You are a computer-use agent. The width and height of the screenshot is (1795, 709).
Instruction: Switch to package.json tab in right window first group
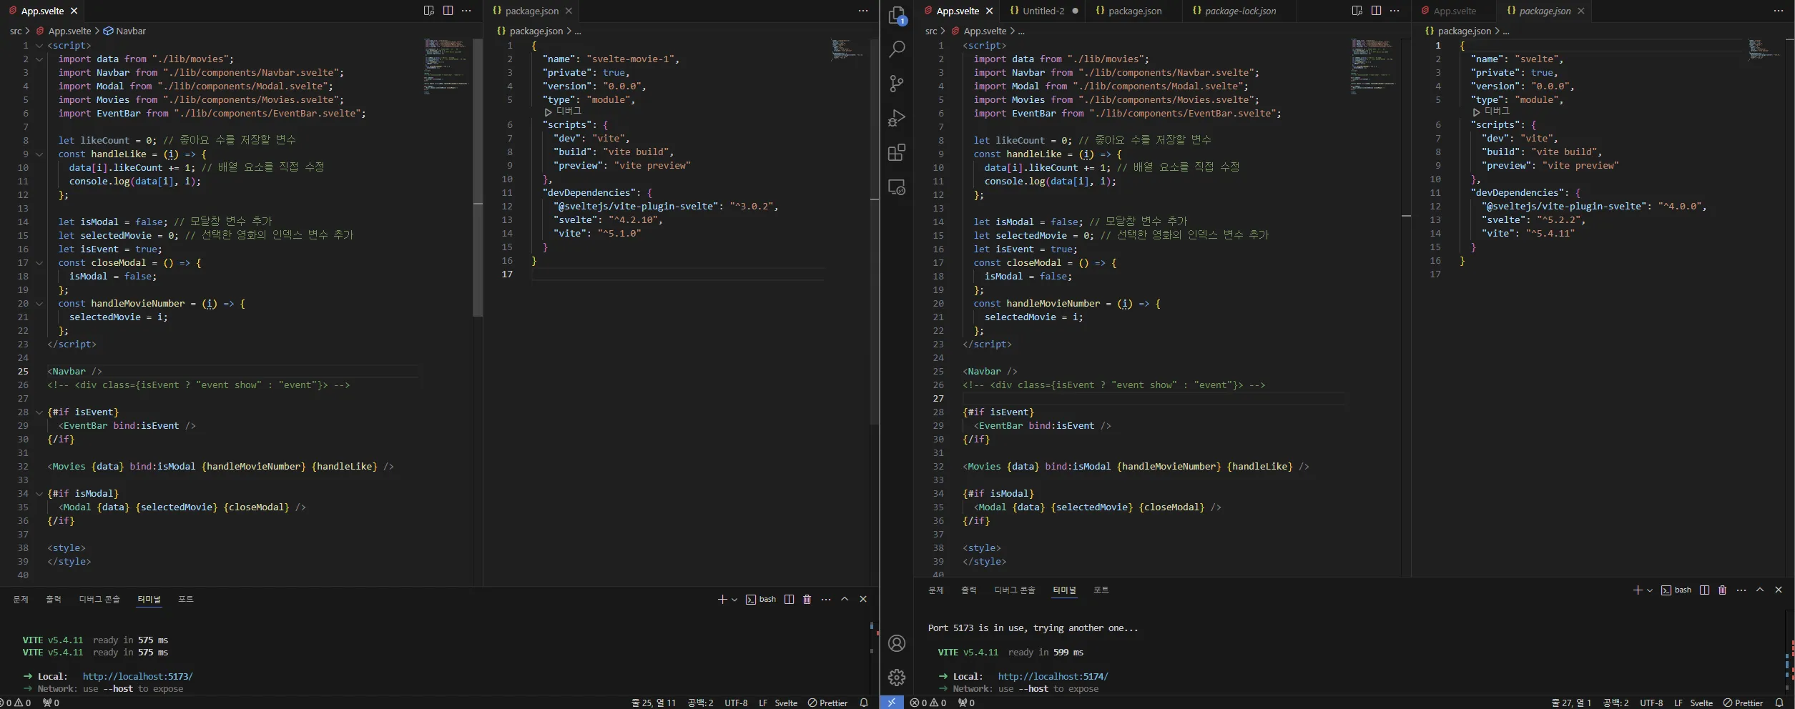point(1134,11)
